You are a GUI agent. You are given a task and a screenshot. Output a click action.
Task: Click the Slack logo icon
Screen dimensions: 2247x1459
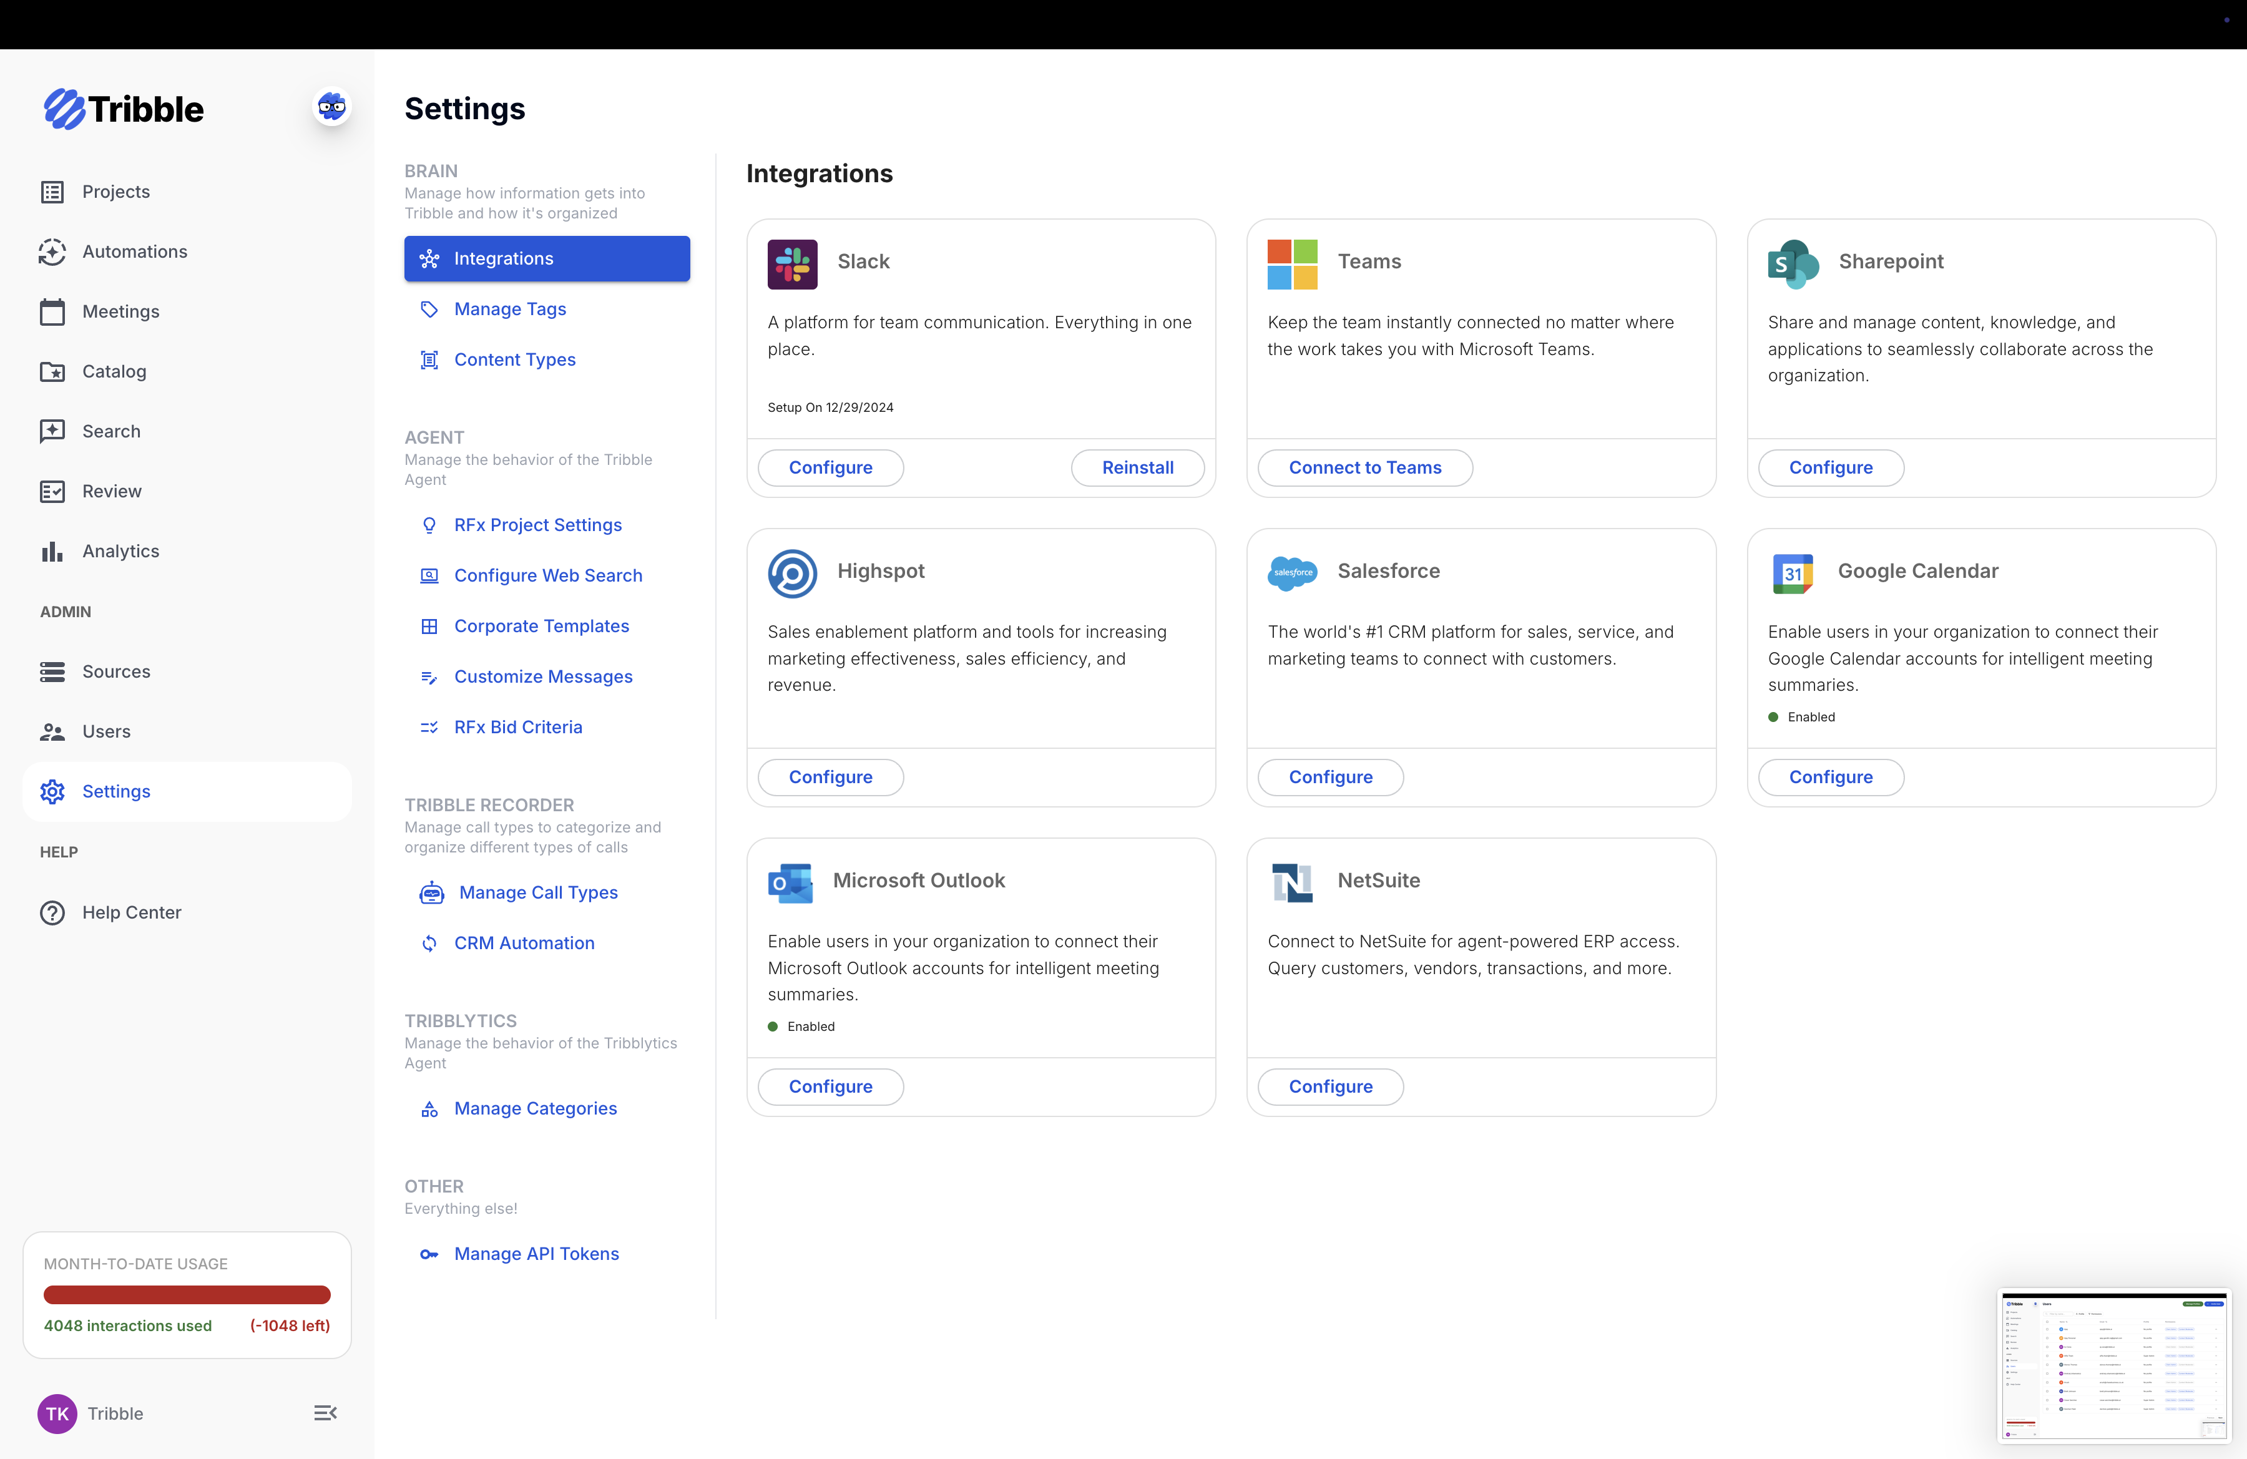[x=792, y=264]
